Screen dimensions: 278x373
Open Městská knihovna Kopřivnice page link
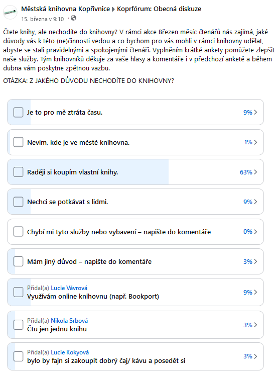click(66, 9)
